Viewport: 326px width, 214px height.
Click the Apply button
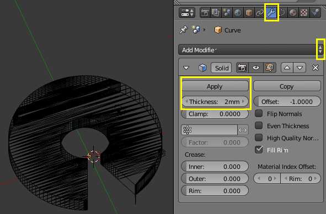tap(215, 86)
